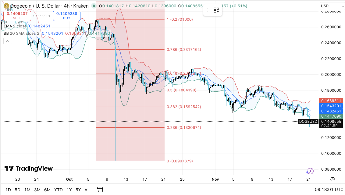Open price axis settings gear icon
The width and height of the screenshot is (345, 195).
click(x=332, y=179)
